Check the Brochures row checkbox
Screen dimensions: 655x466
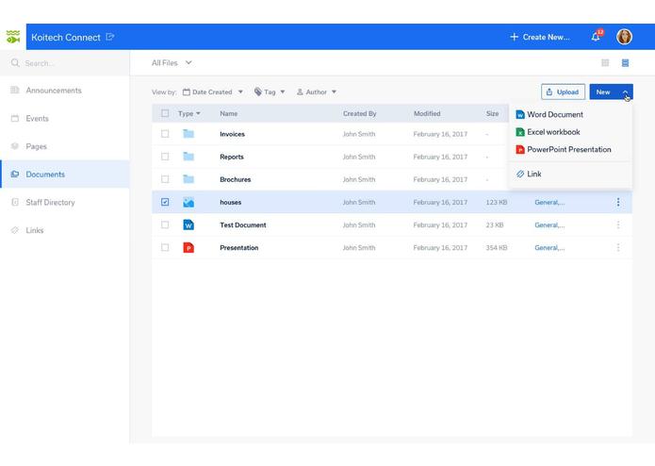point(165,179)
